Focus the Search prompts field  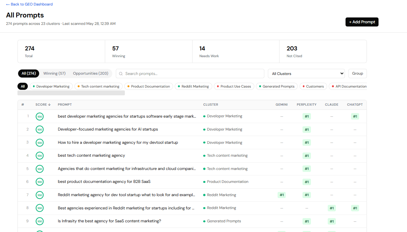click(x=190, y=73)
